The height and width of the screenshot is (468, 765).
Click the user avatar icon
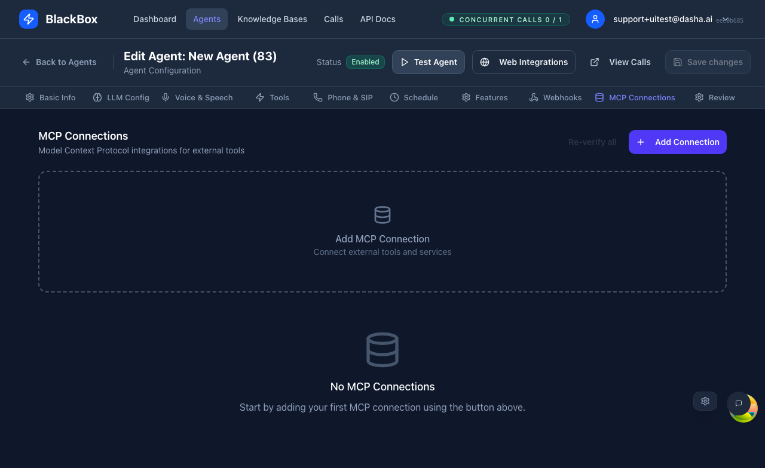[x=595, y=19]
